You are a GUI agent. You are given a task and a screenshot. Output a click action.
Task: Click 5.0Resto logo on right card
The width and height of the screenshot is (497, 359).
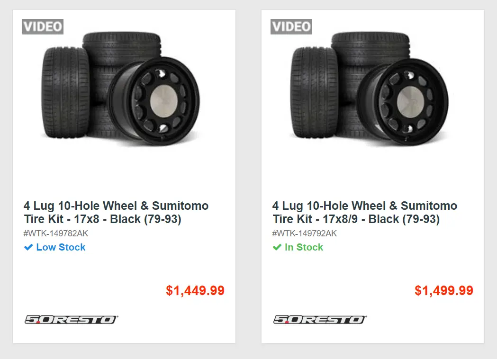(x=320, y=319)
